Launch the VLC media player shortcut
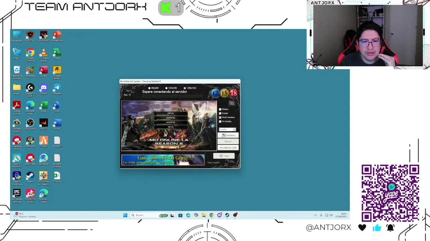 (44, 55)
